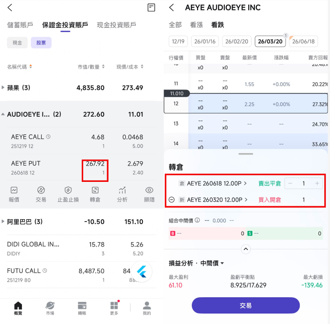Image resolution: width=330 pixels, height=324 pixels.
Task: Switch to the 看漲 calls tab
Action: 196,25
